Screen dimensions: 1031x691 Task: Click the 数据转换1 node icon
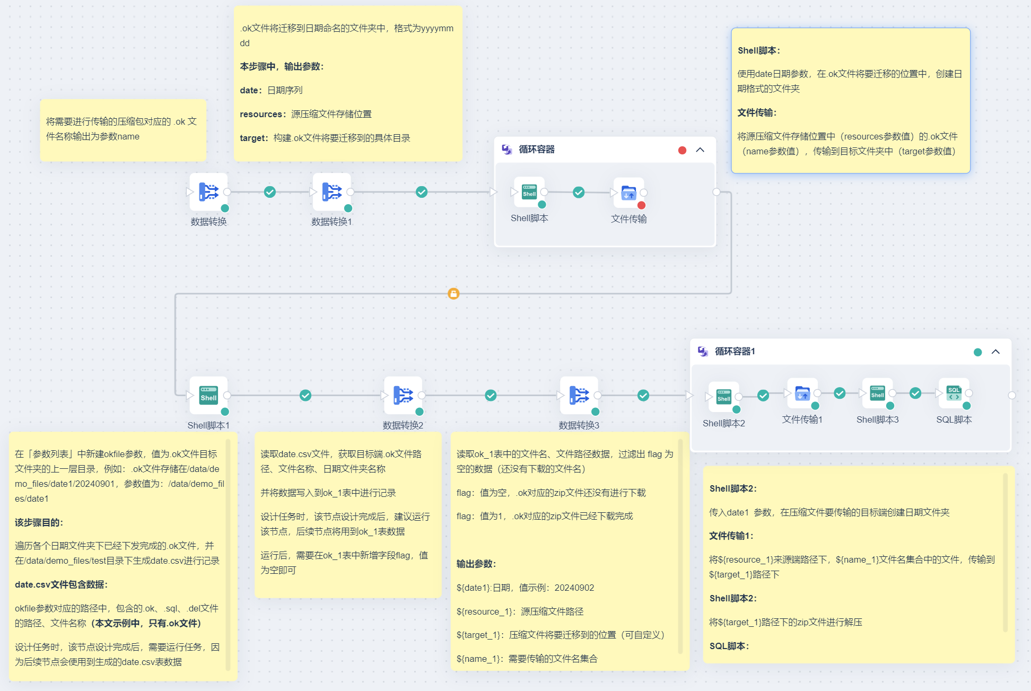pyautogui.click(x=331, y=191)
